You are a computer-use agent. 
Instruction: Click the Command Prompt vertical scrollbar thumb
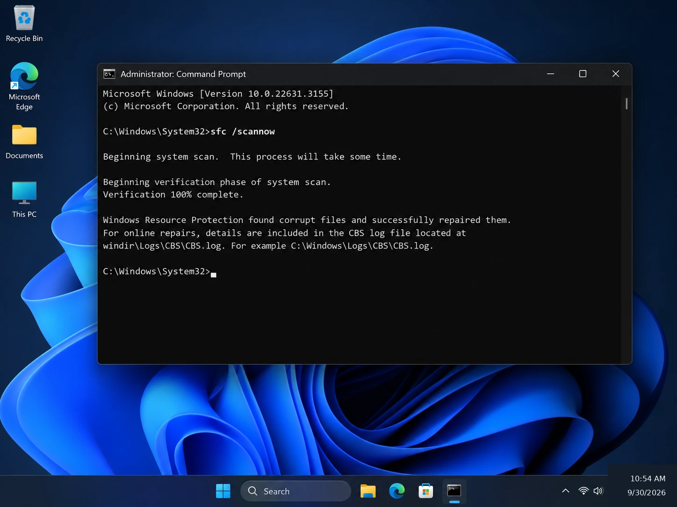627,104
